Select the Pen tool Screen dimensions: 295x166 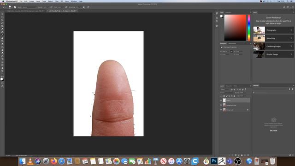point(2,56)
